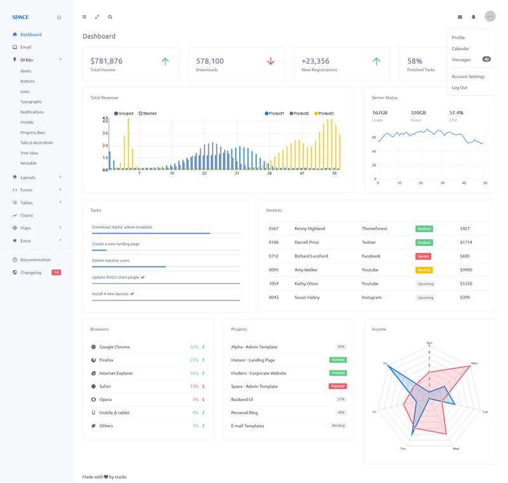Click the sidebar toggle circle beside SPACE
Screen dimensions: 508x483
(59, 18)
